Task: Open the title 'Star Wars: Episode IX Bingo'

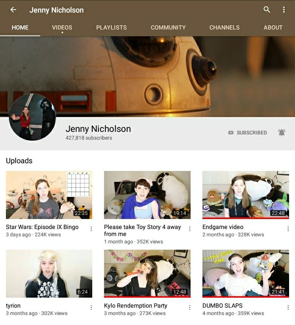Action: point(42,227)
